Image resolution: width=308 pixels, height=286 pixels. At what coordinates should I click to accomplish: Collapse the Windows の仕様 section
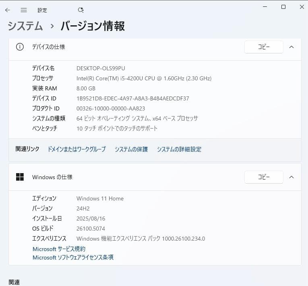tap(291, 177)
